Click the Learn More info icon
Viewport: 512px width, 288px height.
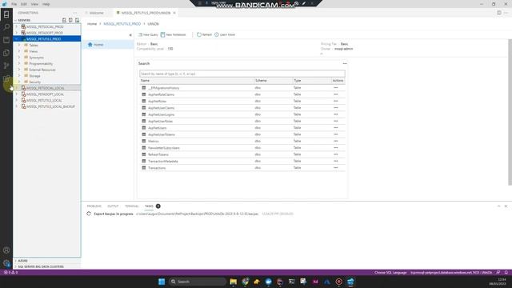pyautogui.click(x=217, y=34)
